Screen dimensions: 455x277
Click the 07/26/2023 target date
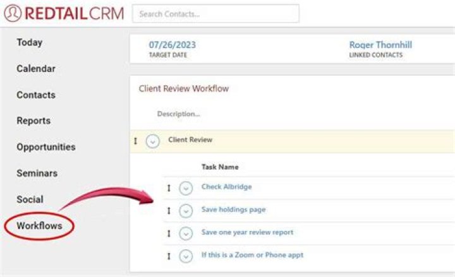[173, 45]
